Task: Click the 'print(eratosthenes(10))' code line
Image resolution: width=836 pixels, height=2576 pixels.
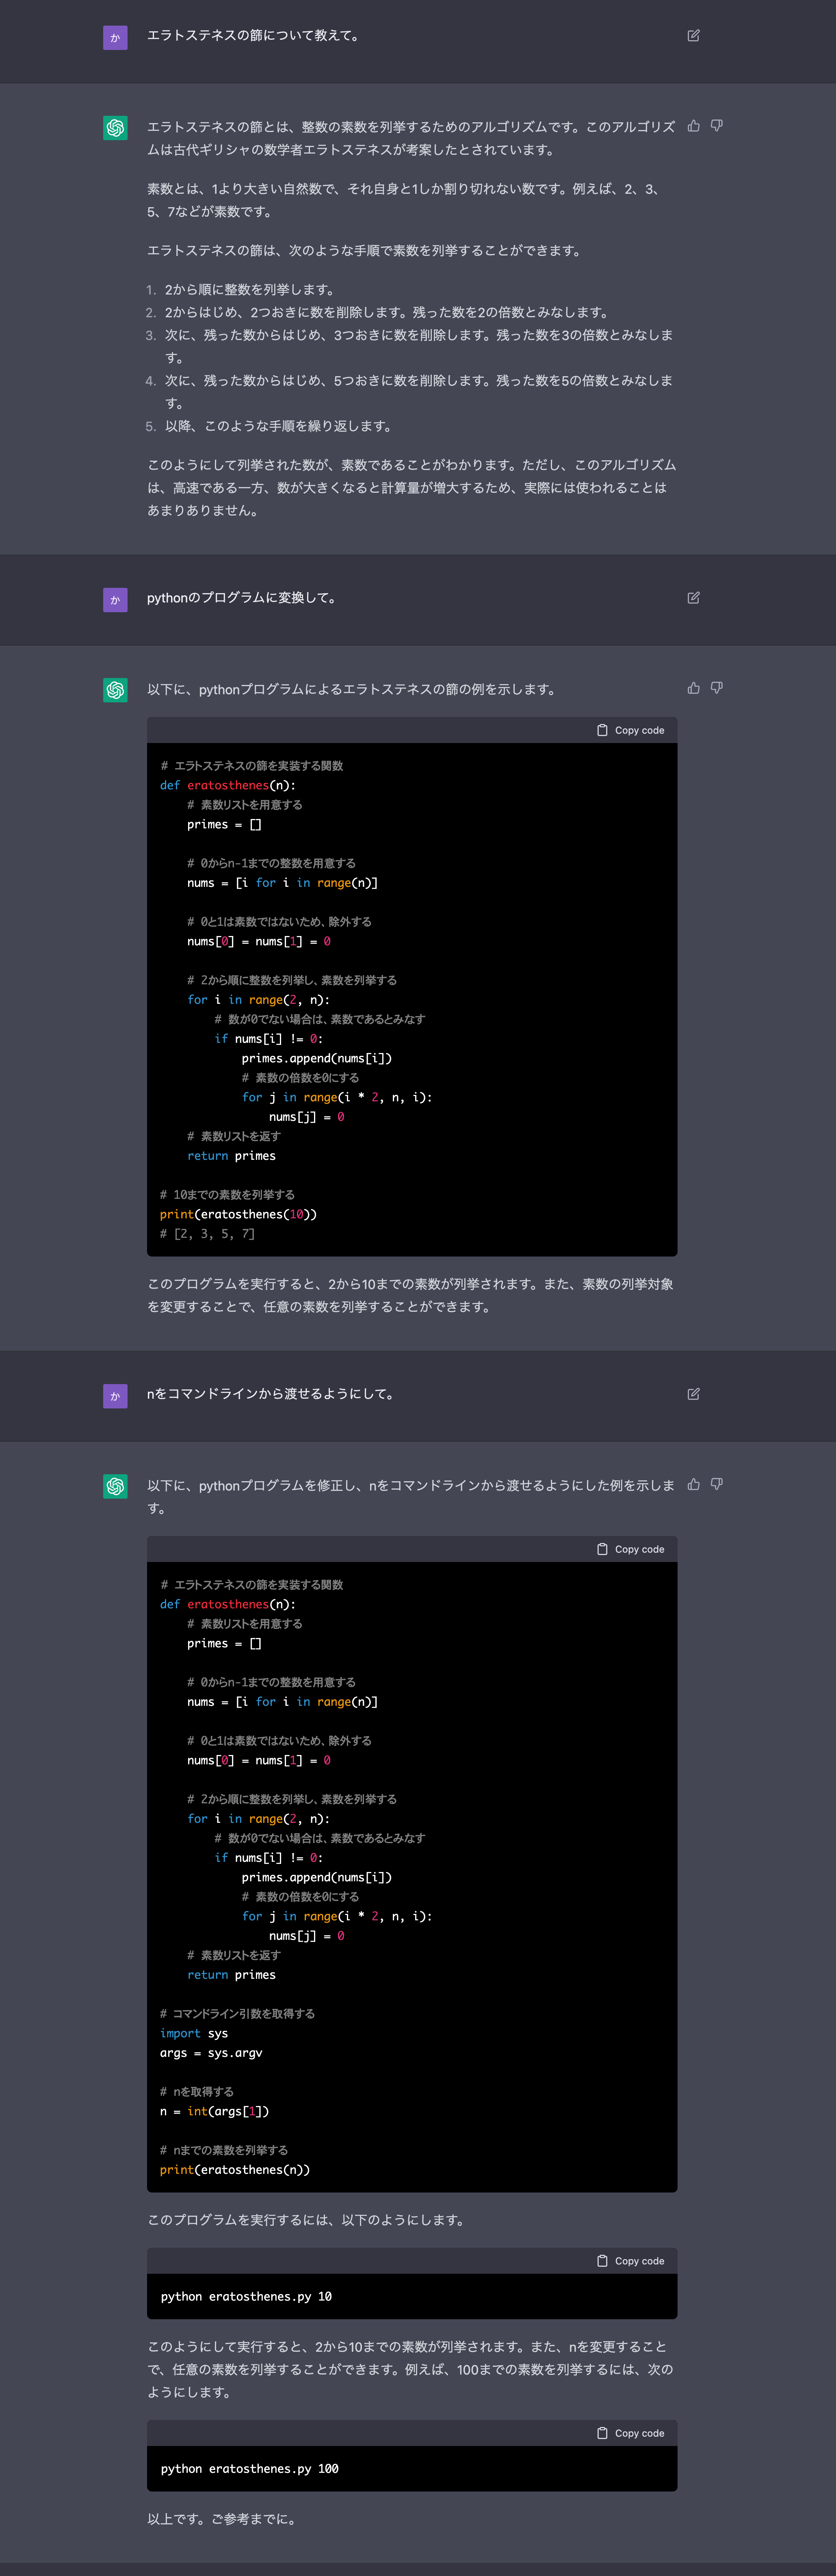Action: point(238,1214)
